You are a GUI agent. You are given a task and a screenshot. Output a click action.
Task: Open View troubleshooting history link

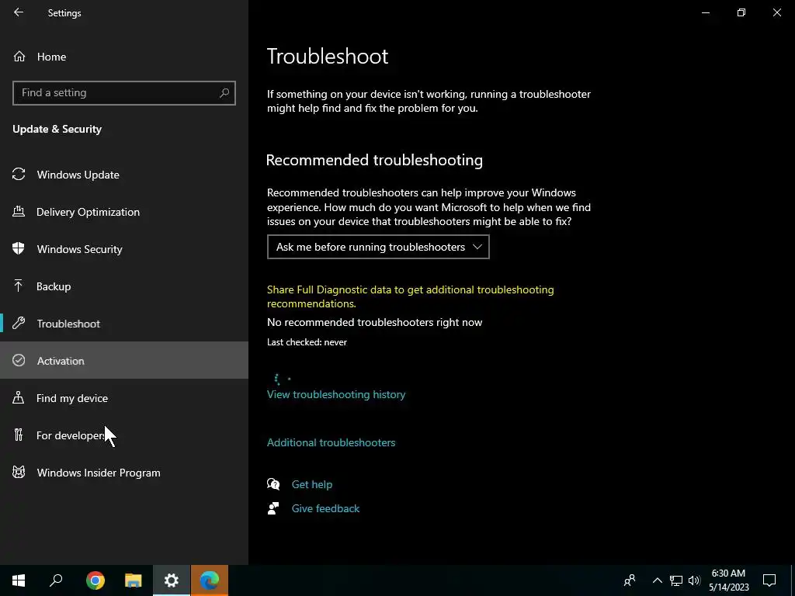pyautogui.click(x=336, y=394)
